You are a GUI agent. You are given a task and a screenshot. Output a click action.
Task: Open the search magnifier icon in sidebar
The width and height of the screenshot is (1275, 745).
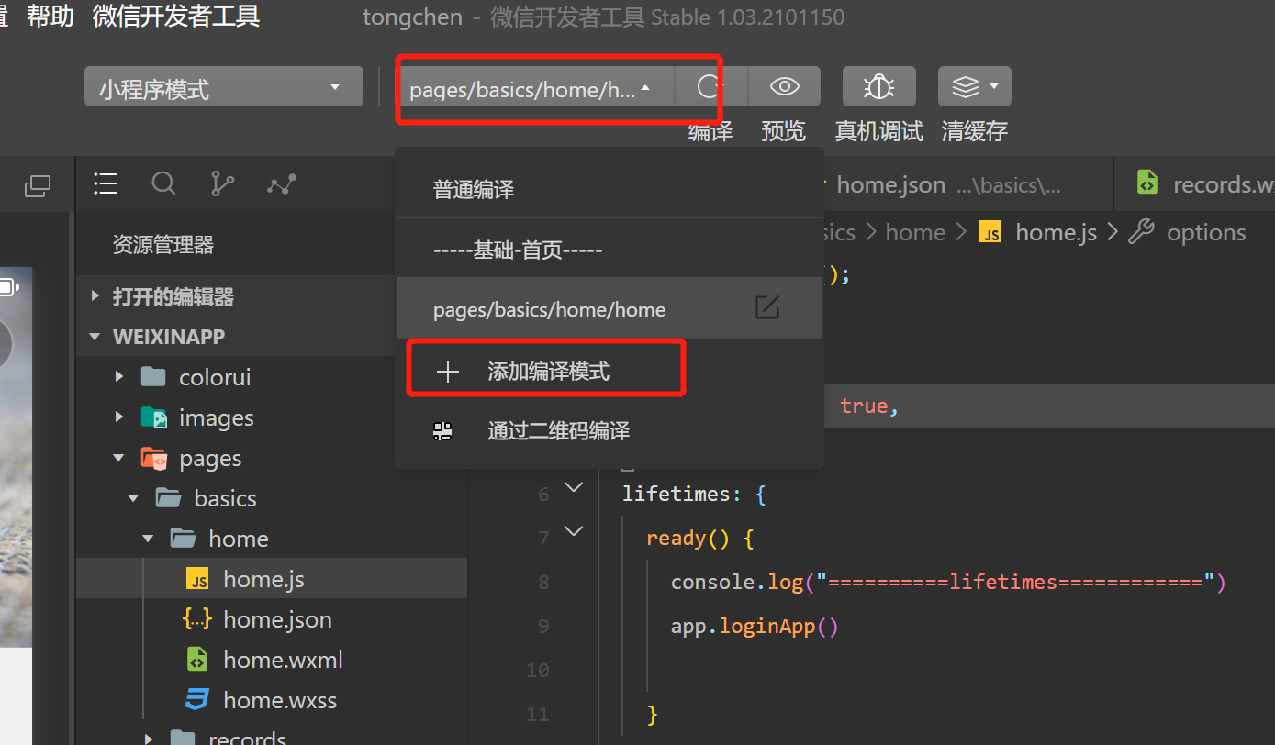point(163,183)
